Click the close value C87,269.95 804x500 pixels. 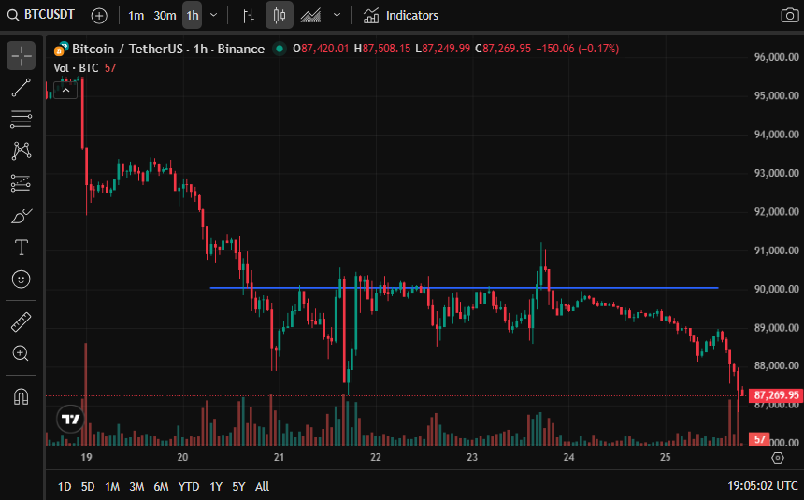coord(503,49)
